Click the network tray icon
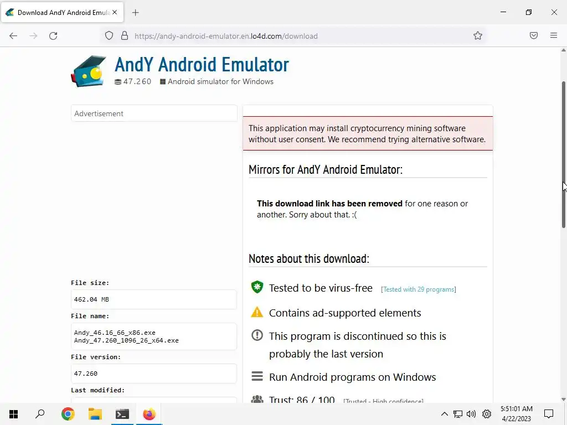Screen dimensions: 567x425 pyautogui.click(x=458, y=414)
